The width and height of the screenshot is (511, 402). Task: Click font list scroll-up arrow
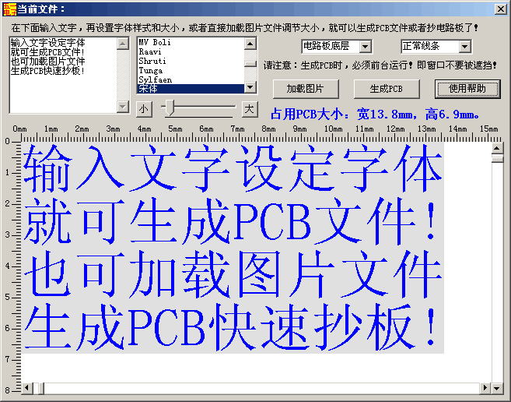249,43
